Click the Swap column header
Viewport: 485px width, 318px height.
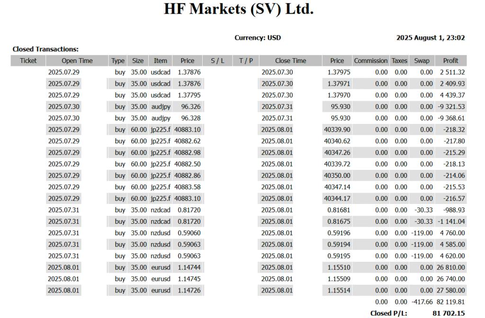422,61
